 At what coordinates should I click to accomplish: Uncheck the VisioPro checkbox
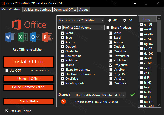click(111, 70)
